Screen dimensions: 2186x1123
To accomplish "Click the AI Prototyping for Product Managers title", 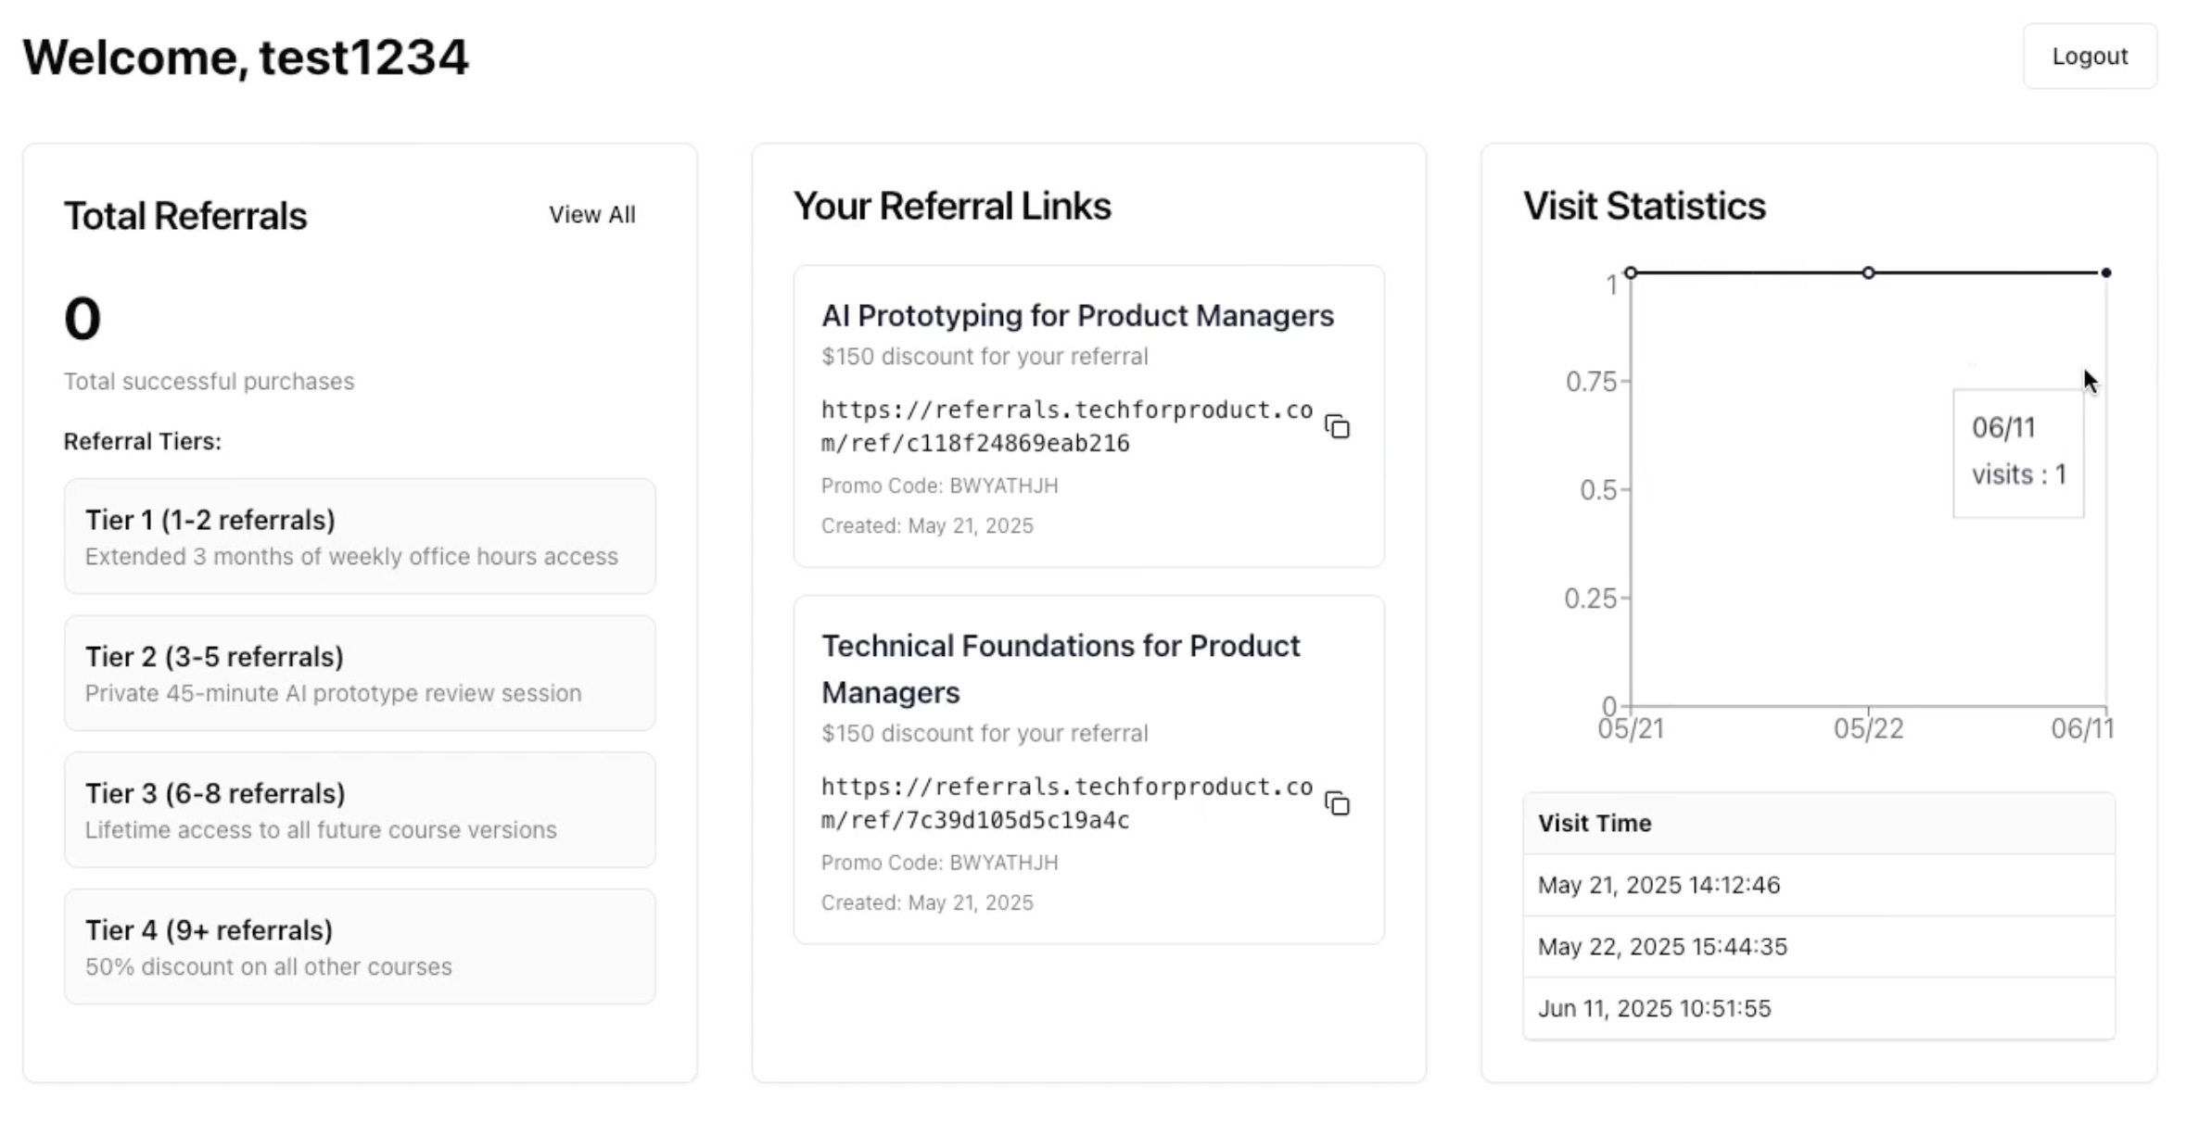I will click(x=1077, y=316).
